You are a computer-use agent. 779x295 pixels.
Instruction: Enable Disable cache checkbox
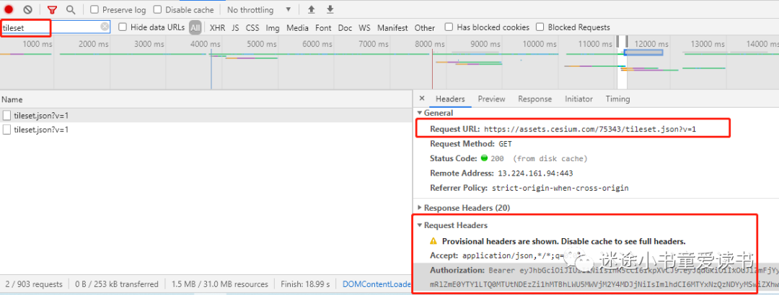pos(157,9)
